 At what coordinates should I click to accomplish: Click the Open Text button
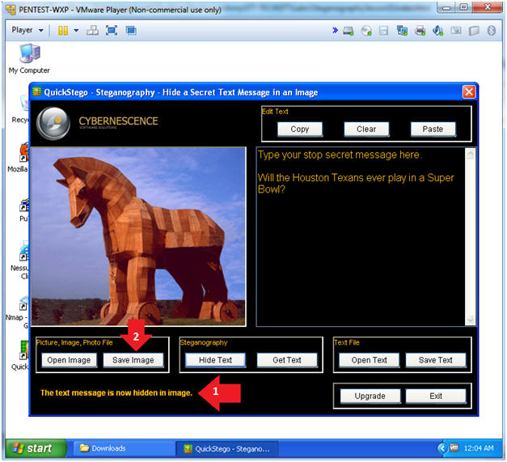369,360
